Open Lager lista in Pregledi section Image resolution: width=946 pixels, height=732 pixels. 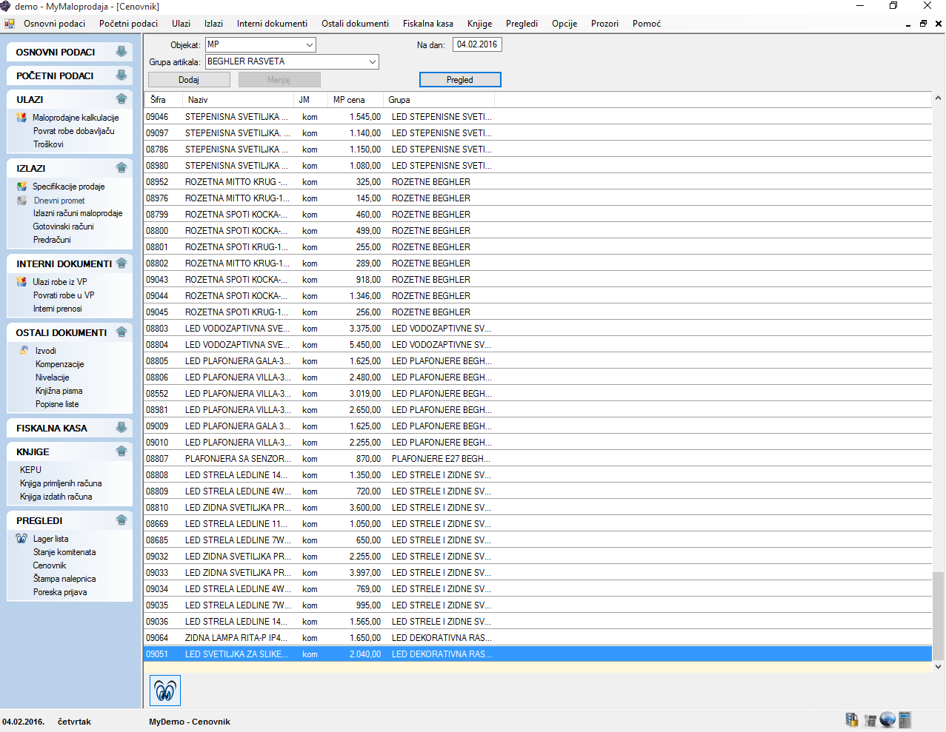[x=50, y=539]
